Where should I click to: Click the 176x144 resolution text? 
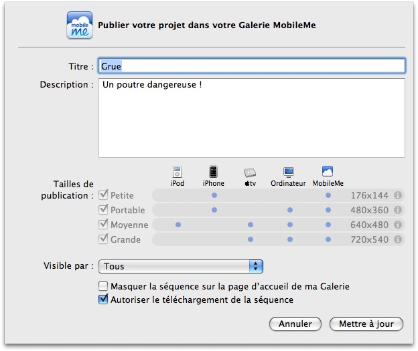pos(369,195)
